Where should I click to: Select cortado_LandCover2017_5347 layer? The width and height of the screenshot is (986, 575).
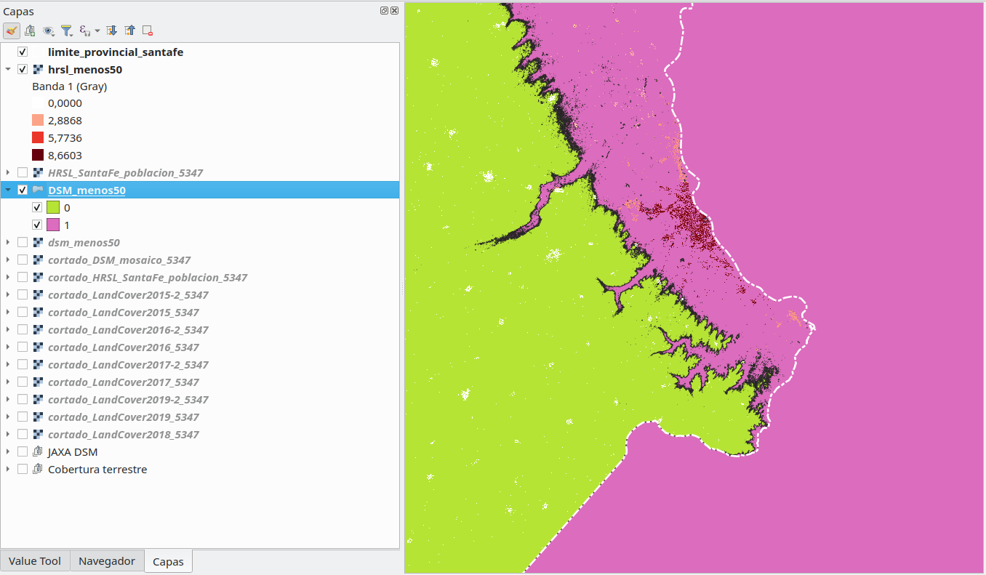coord(124,382)
